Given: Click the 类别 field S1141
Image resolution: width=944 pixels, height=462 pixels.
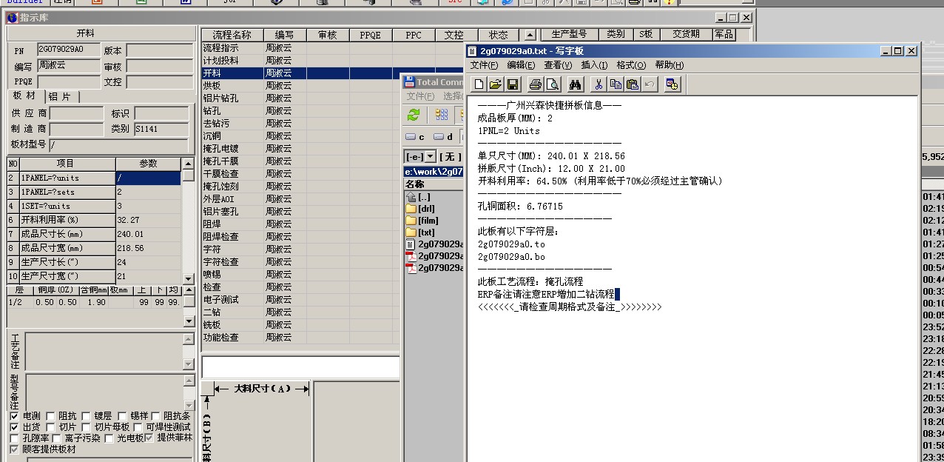Looking at the screenshot, I should click(161, 129).
